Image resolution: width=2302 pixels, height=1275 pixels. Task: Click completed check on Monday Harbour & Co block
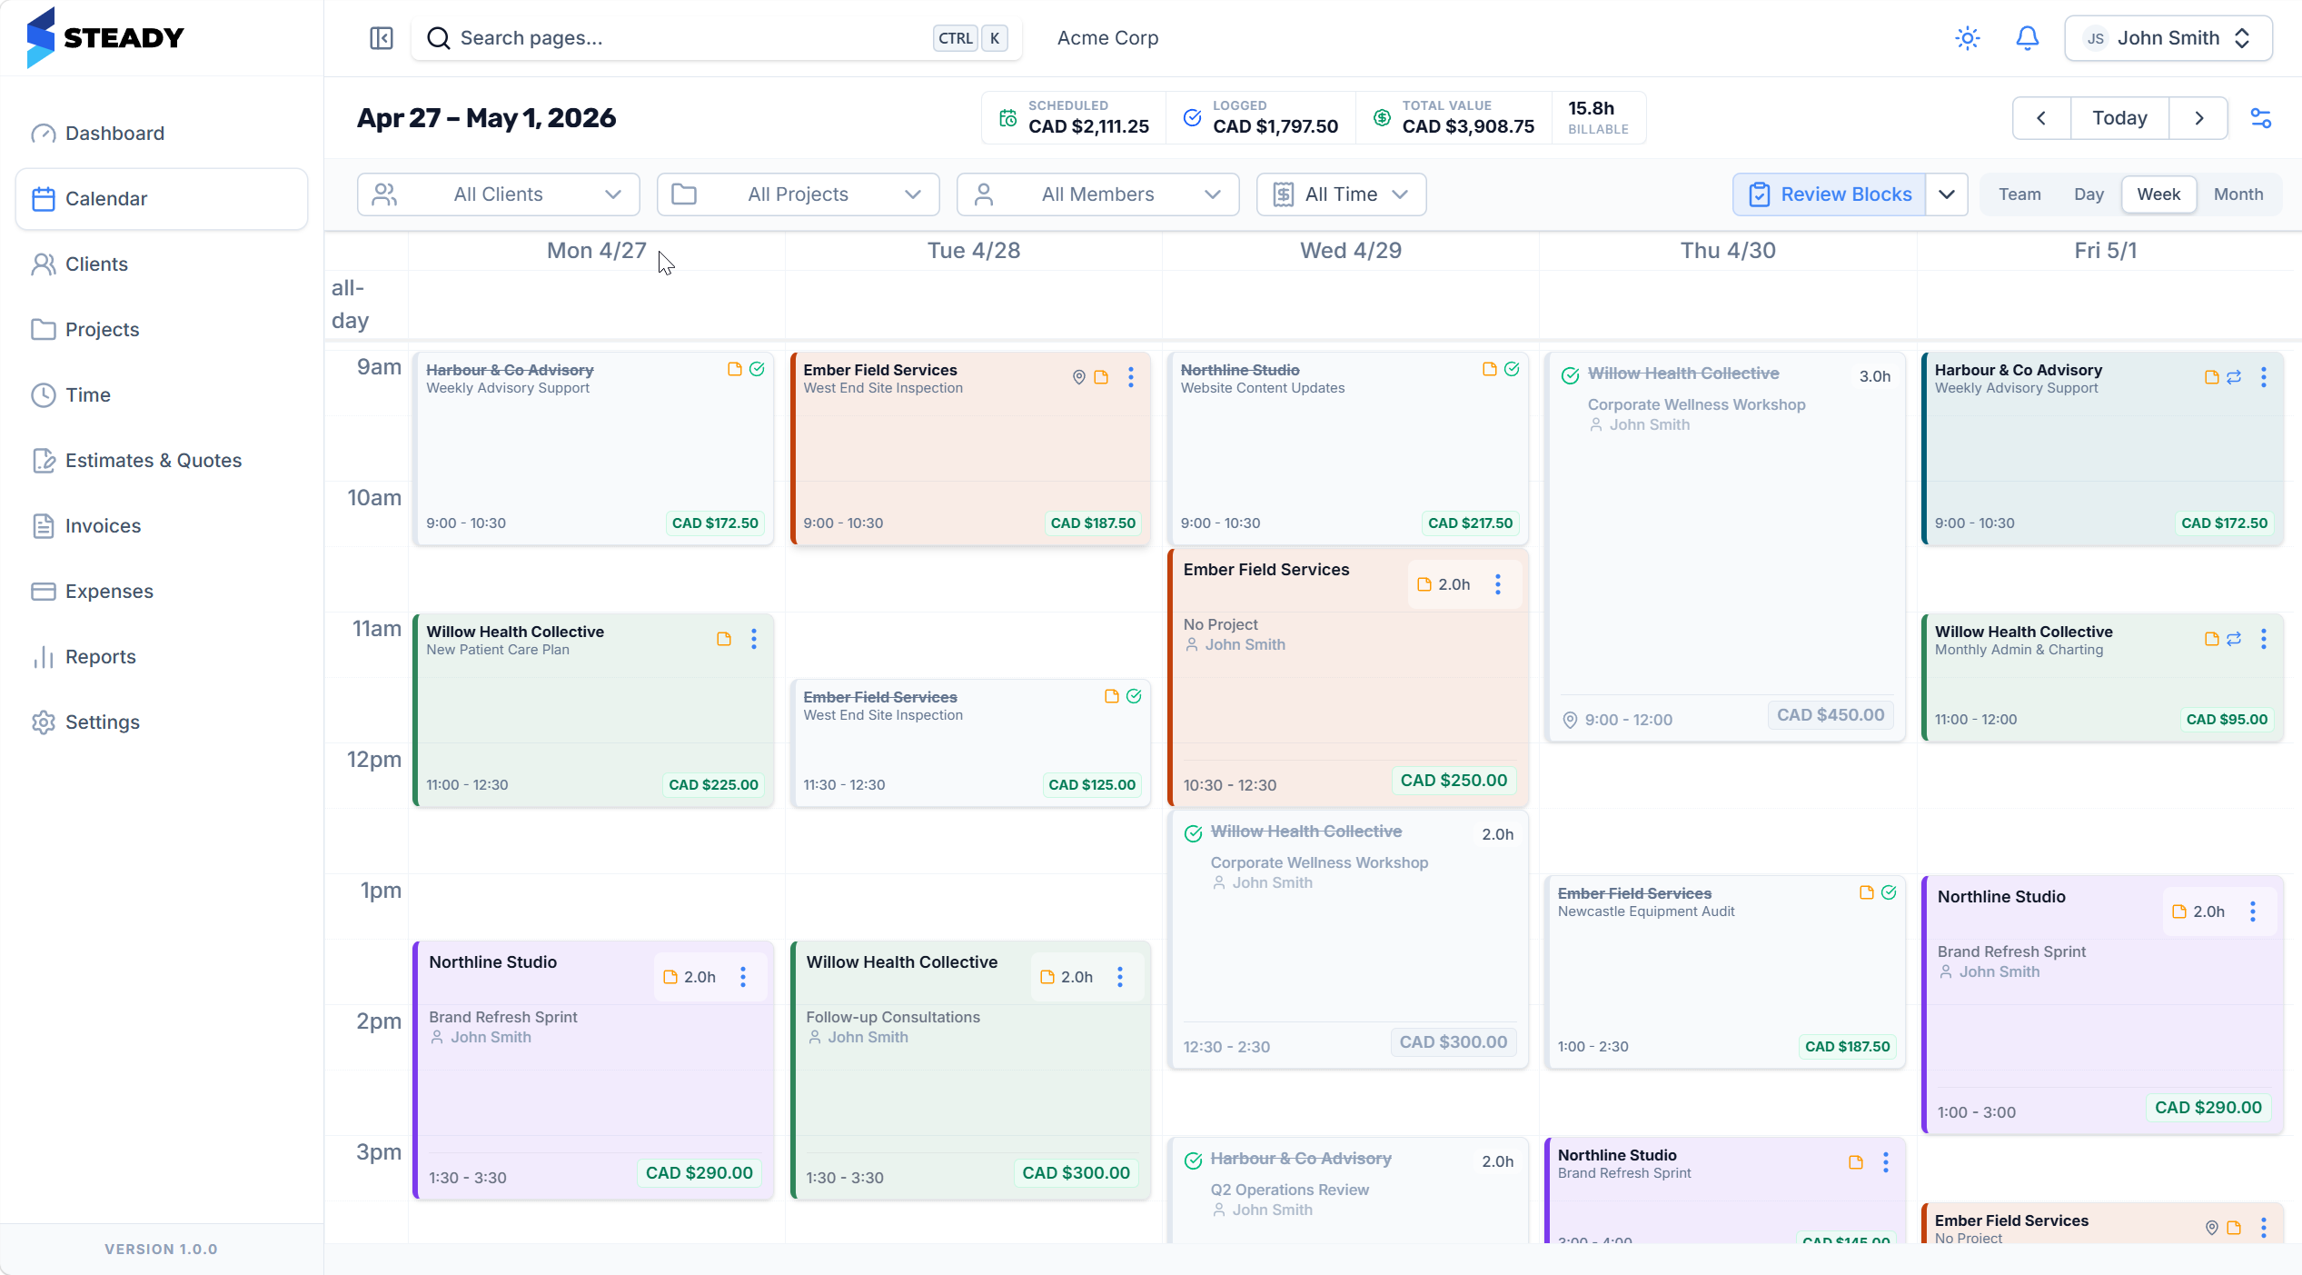coord(757,369)
